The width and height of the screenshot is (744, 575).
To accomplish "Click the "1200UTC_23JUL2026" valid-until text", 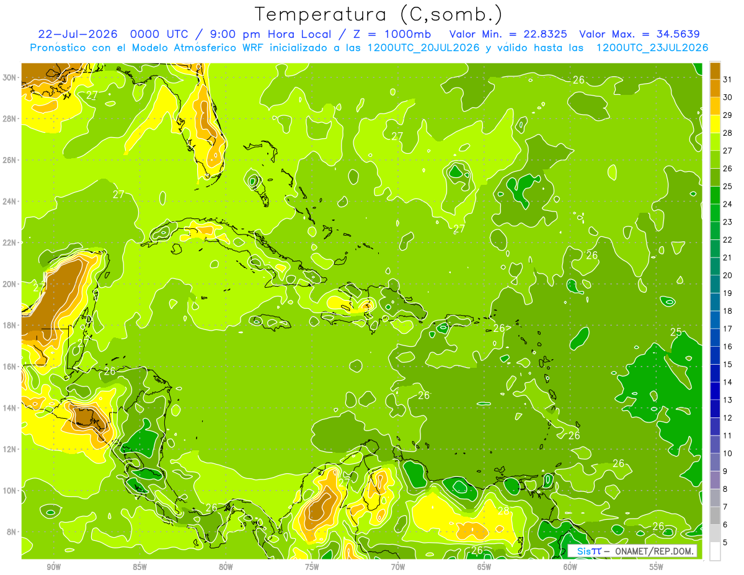I will [x=652, y=48].
